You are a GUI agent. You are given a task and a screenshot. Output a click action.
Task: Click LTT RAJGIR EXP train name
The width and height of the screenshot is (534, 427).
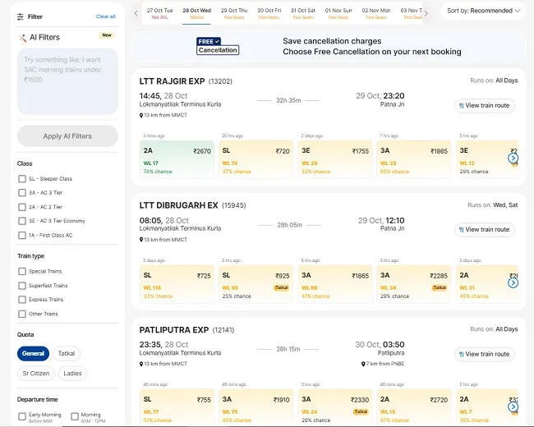pyautogui.click(x=172, y=81)
